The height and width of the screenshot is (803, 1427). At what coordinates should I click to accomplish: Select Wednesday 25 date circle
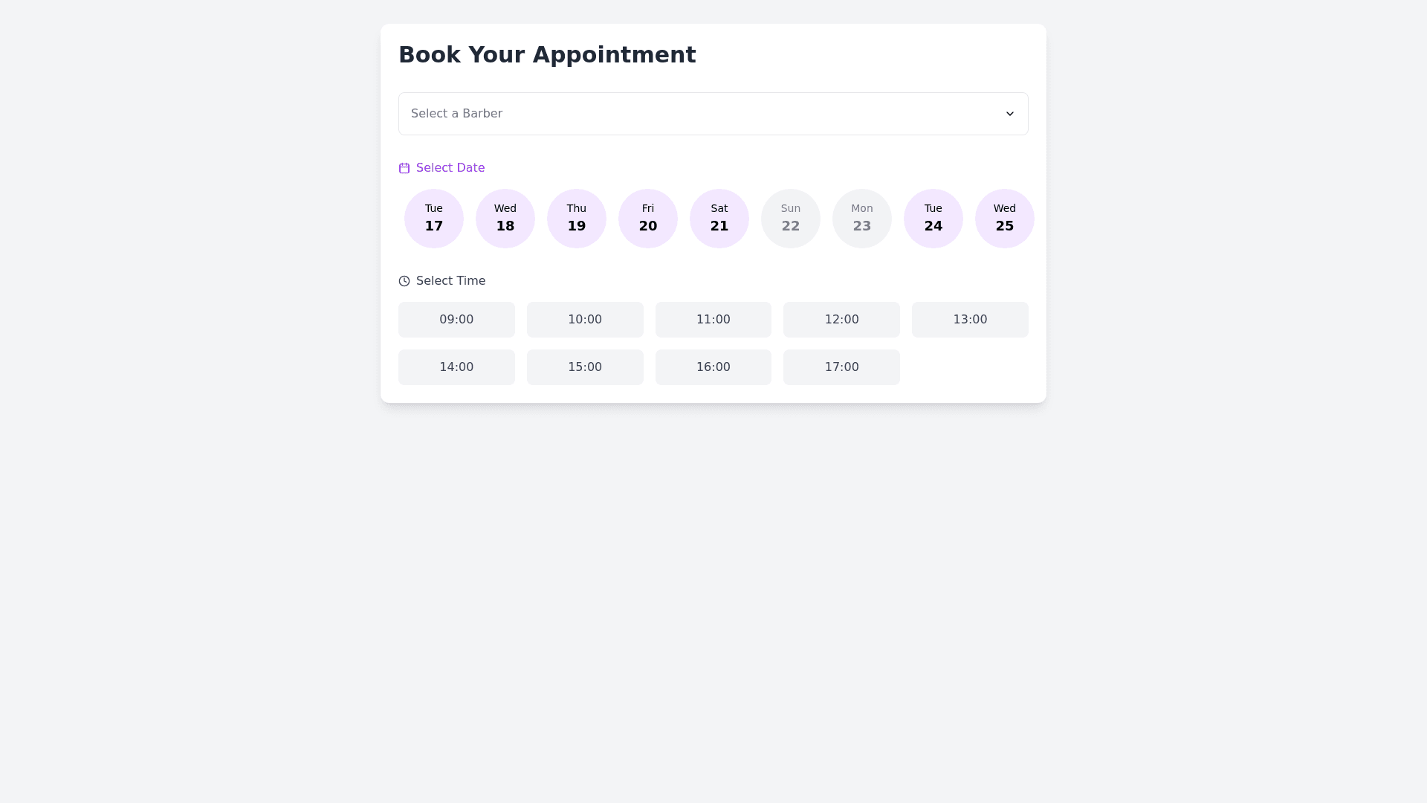point(1005,219)
